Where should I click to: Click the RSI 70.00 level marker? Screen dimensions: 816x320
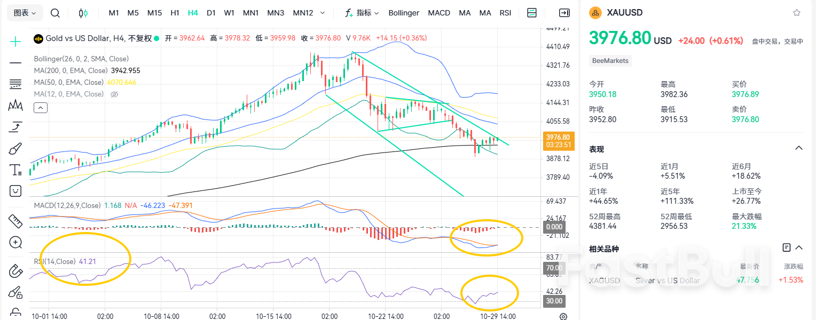(554, 268)
